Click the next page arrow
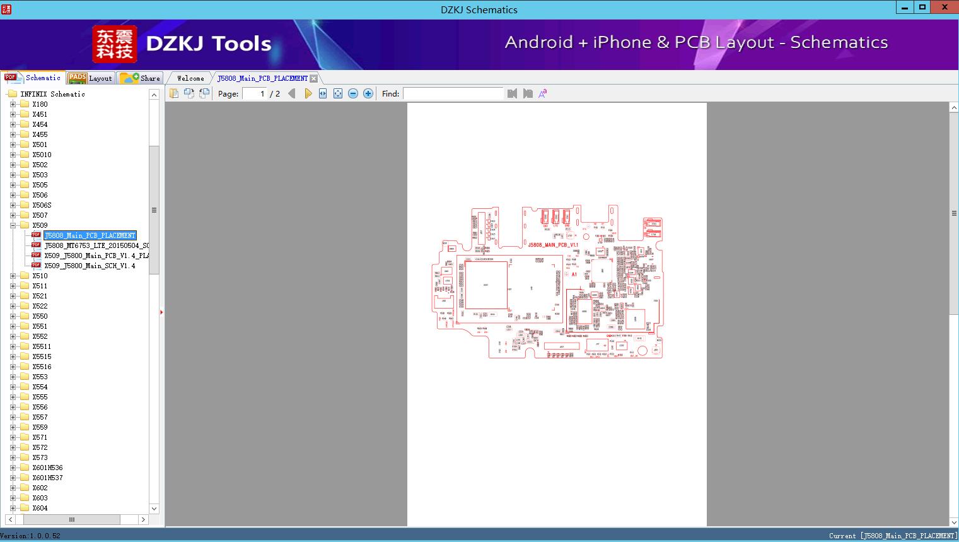The width and height of the screenshot is (959, 542). coord(308,93)
